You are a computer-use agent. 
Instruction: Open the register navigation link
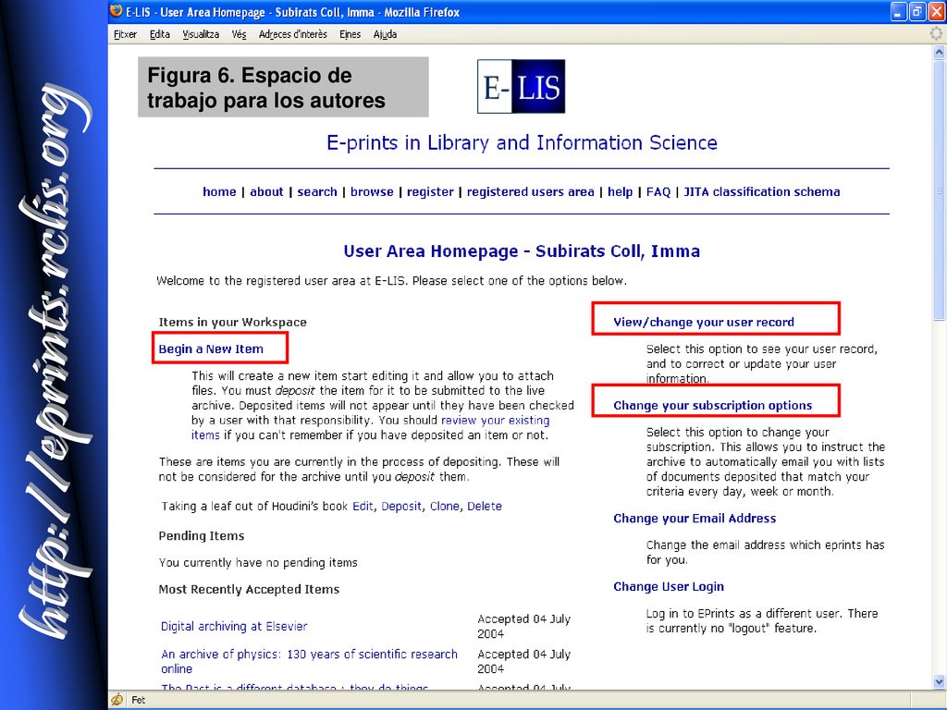click(x=430, y=191)
